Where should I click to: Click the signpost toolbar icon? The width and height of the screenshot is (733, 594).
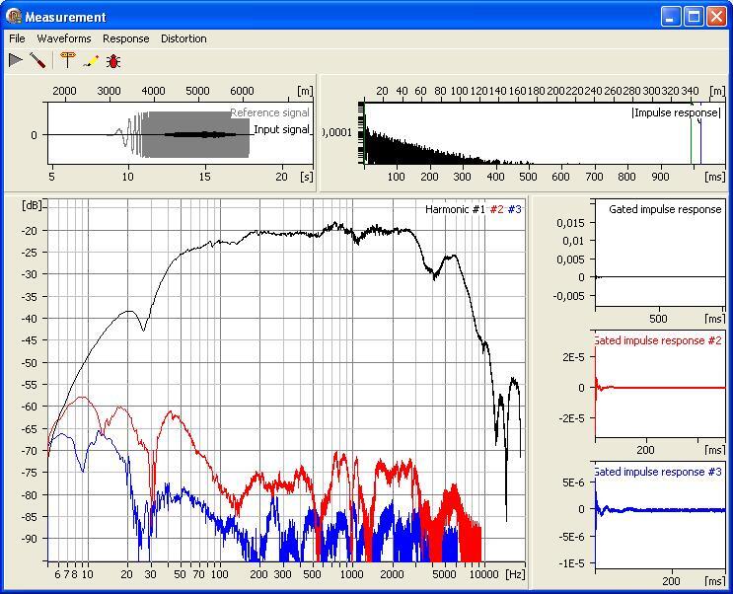(67, 60)
